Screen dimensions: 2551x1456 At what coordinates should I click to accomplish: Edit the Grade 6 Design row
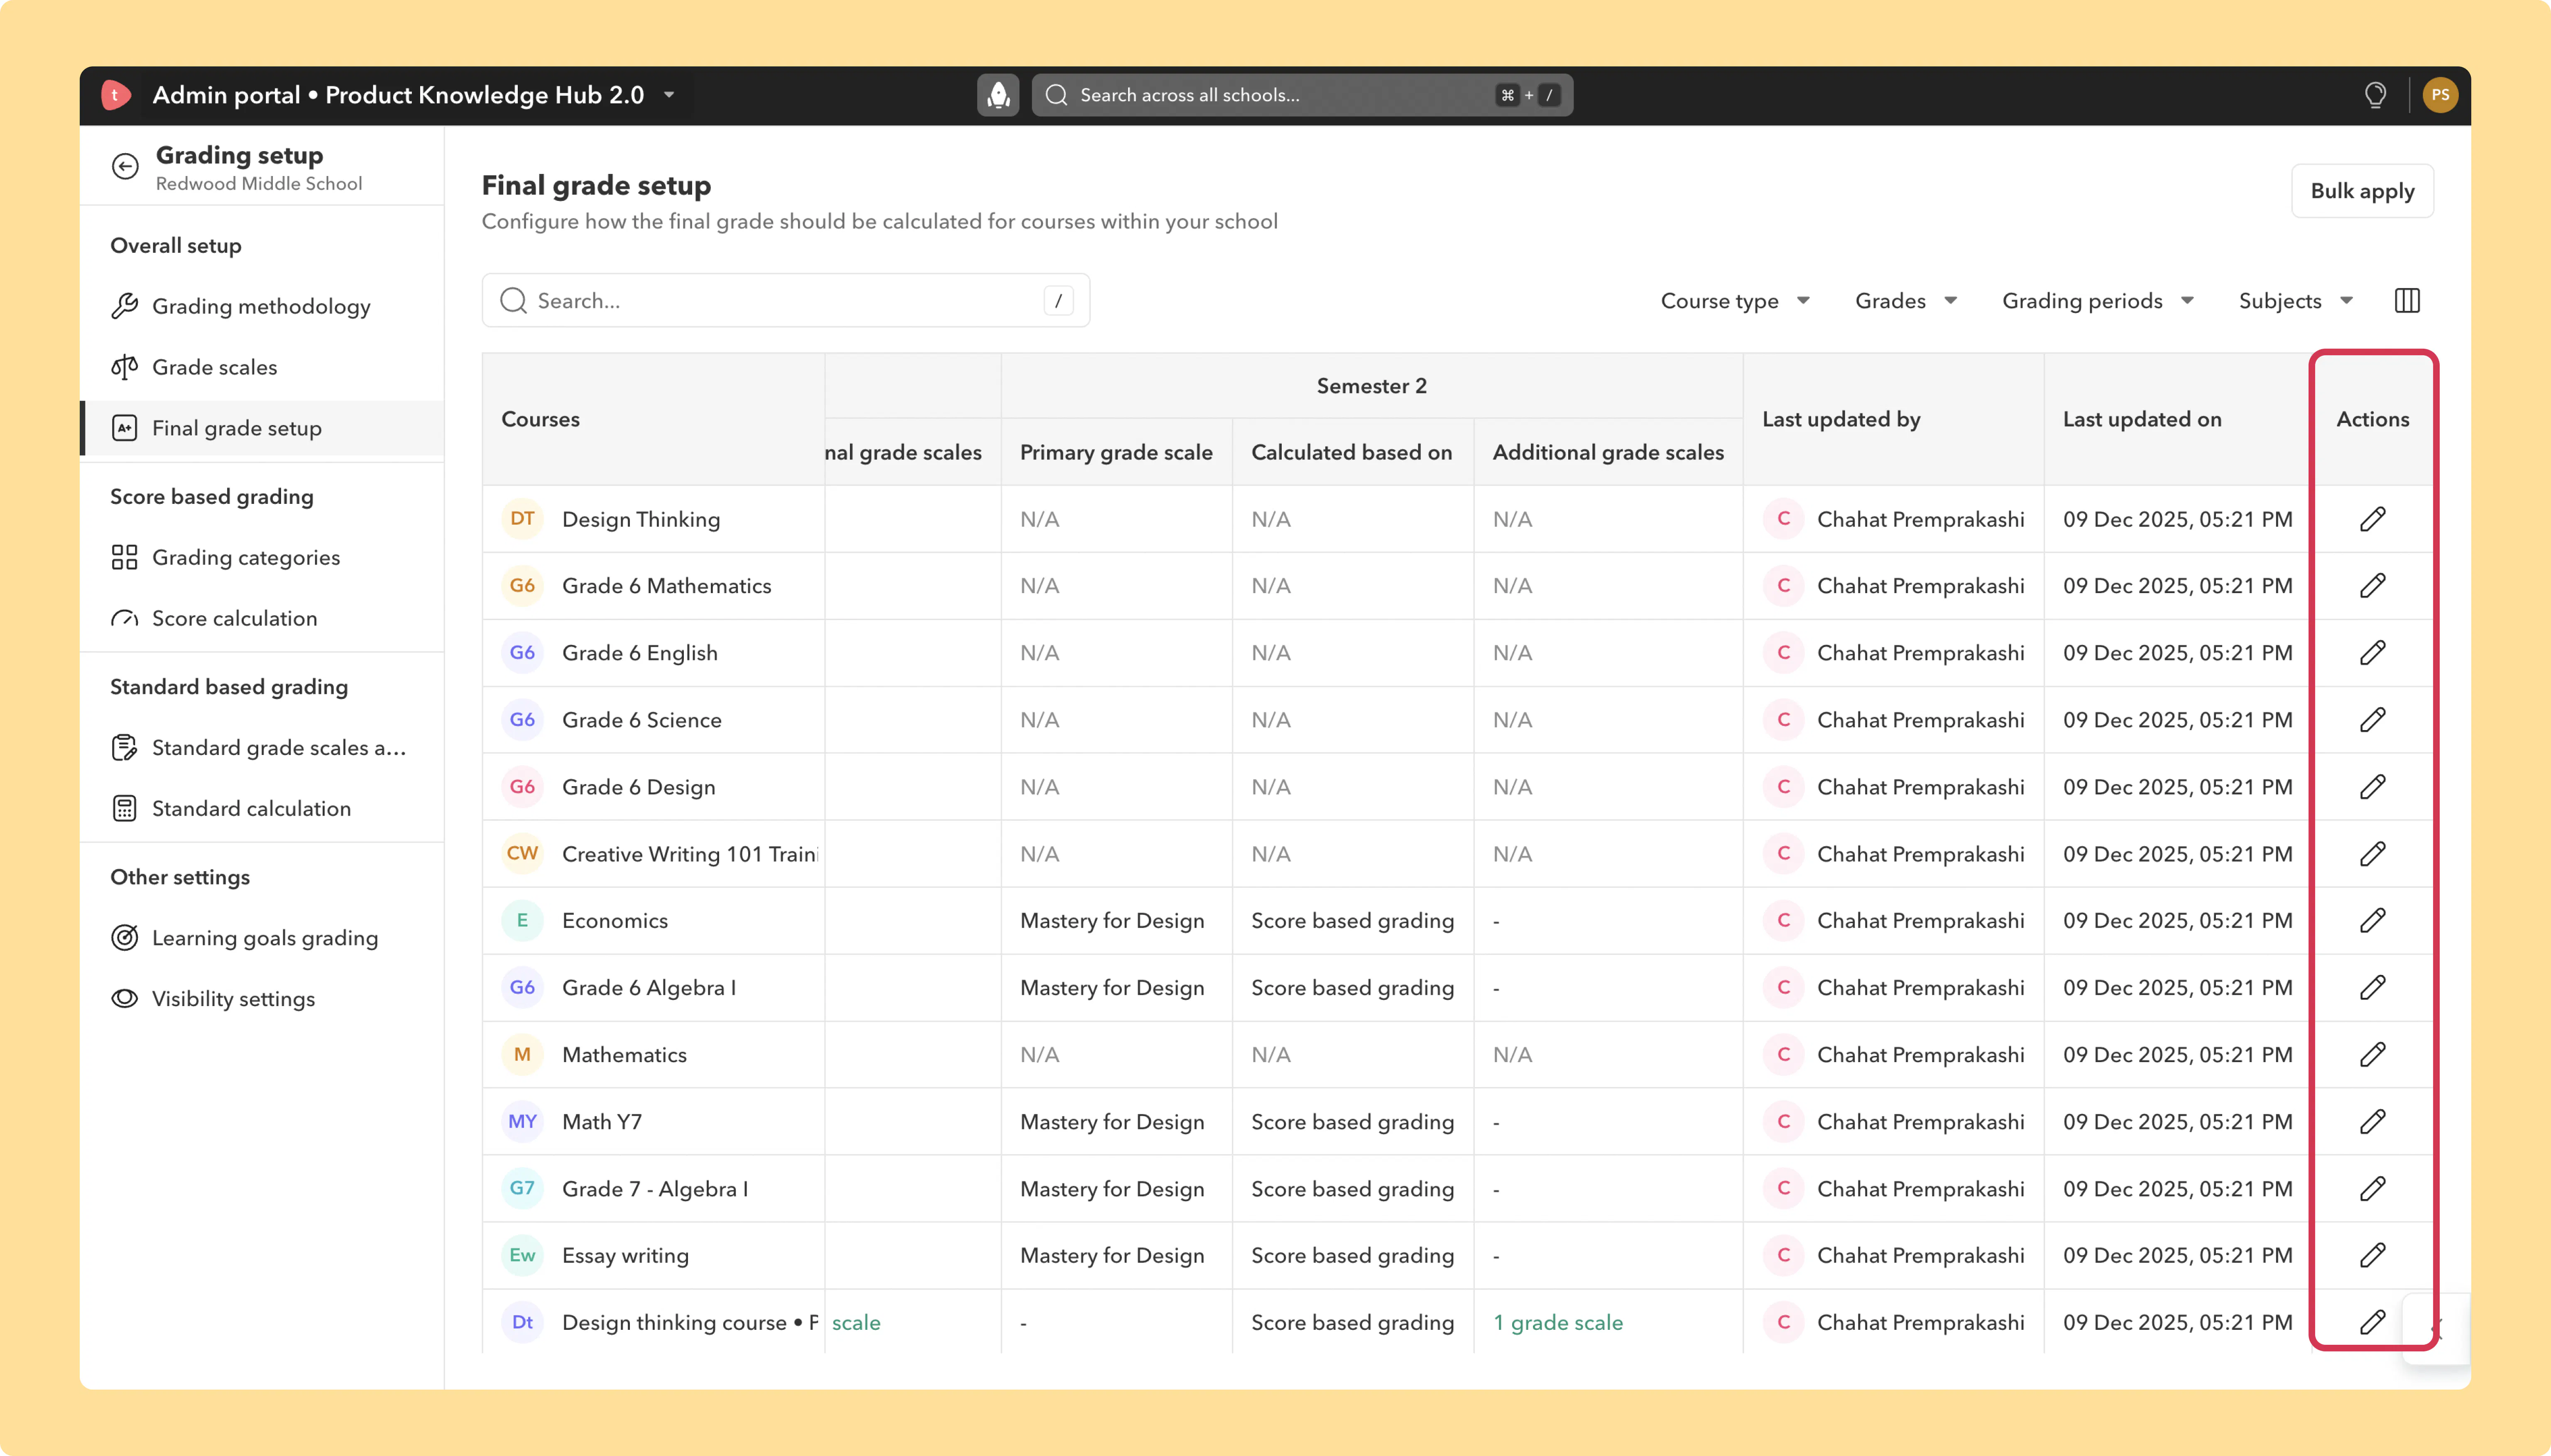pos(2372,787)
